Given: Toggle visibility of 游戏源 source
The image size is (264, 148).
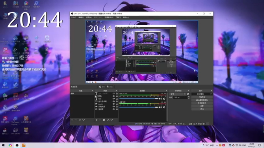Looking at the screenshot, I should coord(114,109).
